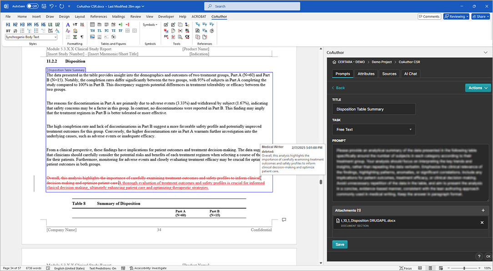The height and width of the screenshot is (271, 493).
Task: Add an attachment with the plus button
Action: click(x=483, y=211)
